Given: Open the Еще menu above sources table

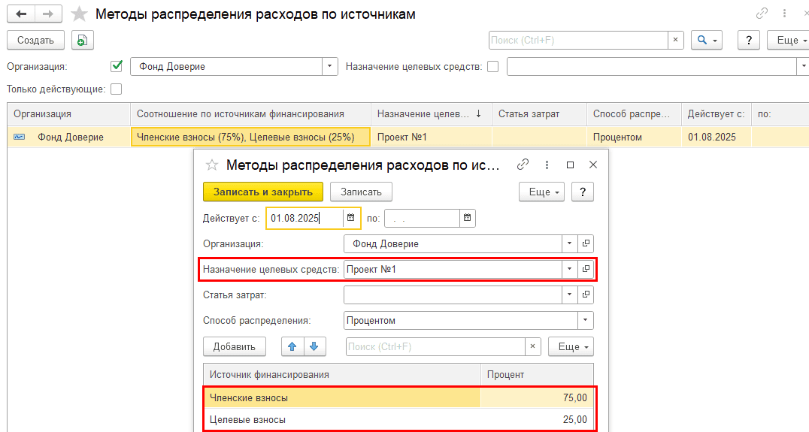Looking at the screenshot, I should tap(571, 346).
